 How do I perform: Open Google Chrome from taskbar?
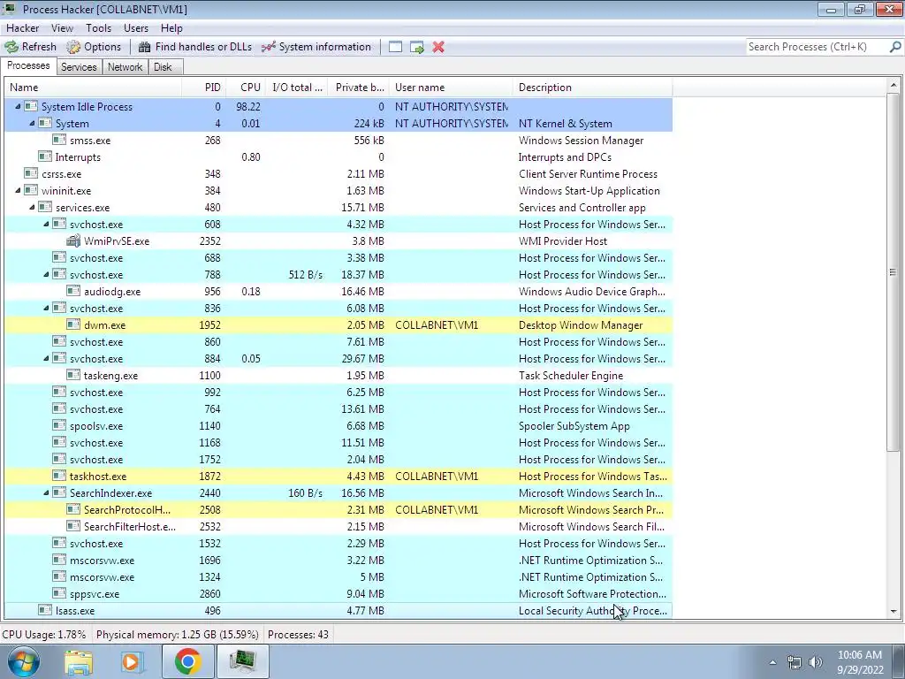pyautogui.click(x=187, y=661)
